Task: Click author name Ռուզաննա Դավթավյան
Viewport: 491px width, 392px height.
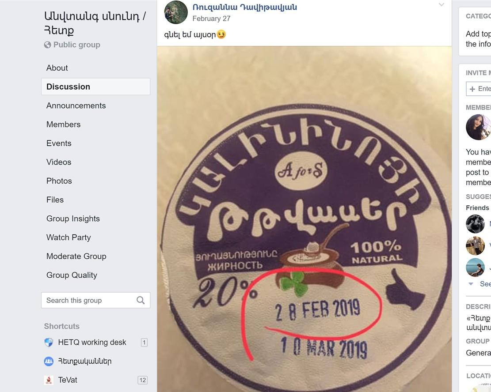Action: point(244,7)
